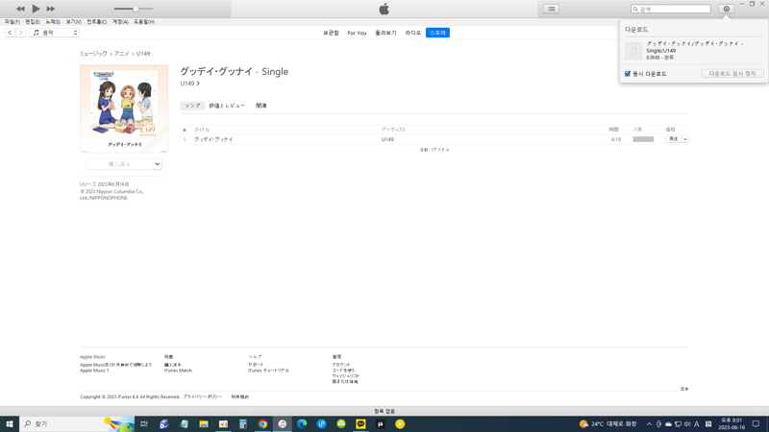Skip to the next track

(x=51, y=9)
